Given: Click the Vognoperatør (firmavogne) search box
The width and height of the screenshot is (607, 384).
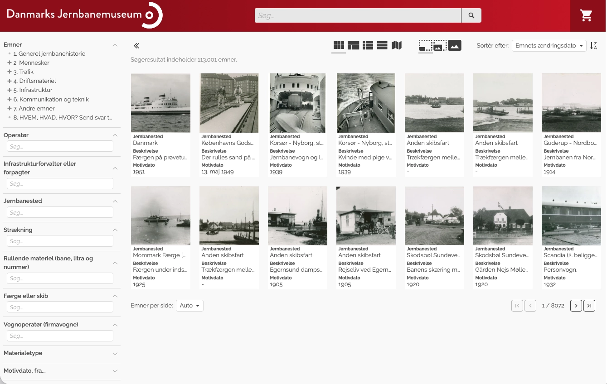Looking at the screenshot, I should click(60, 336).
